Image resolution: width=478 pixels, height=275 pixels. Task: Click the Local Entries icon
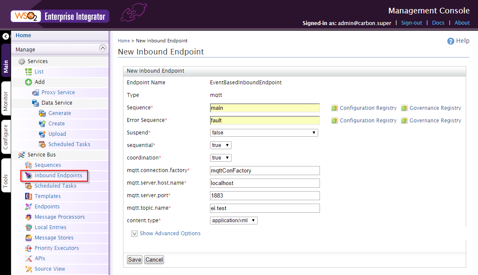[x=29, y=227]
